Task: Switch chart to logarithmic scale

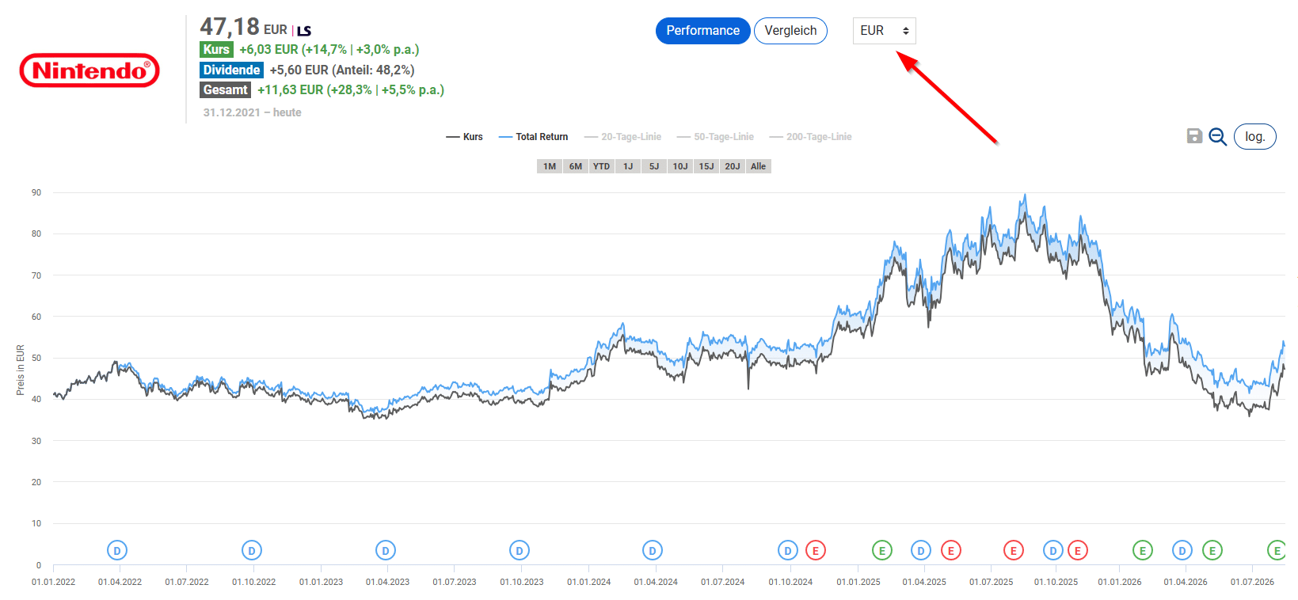Action: [1254, 137]
